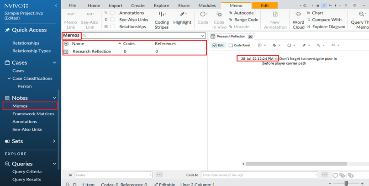Image resolution: width=369 pixels, height=186 pixels.
Task: Switch to the Import ribbon tab
Action: pos(115,5)
